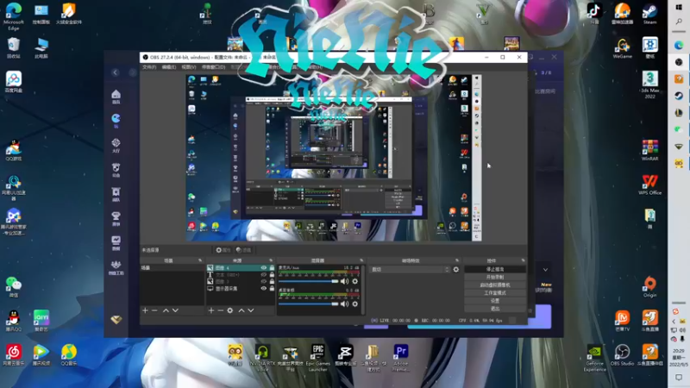Click Windows Start button on right taskbar

pos(679,8)
